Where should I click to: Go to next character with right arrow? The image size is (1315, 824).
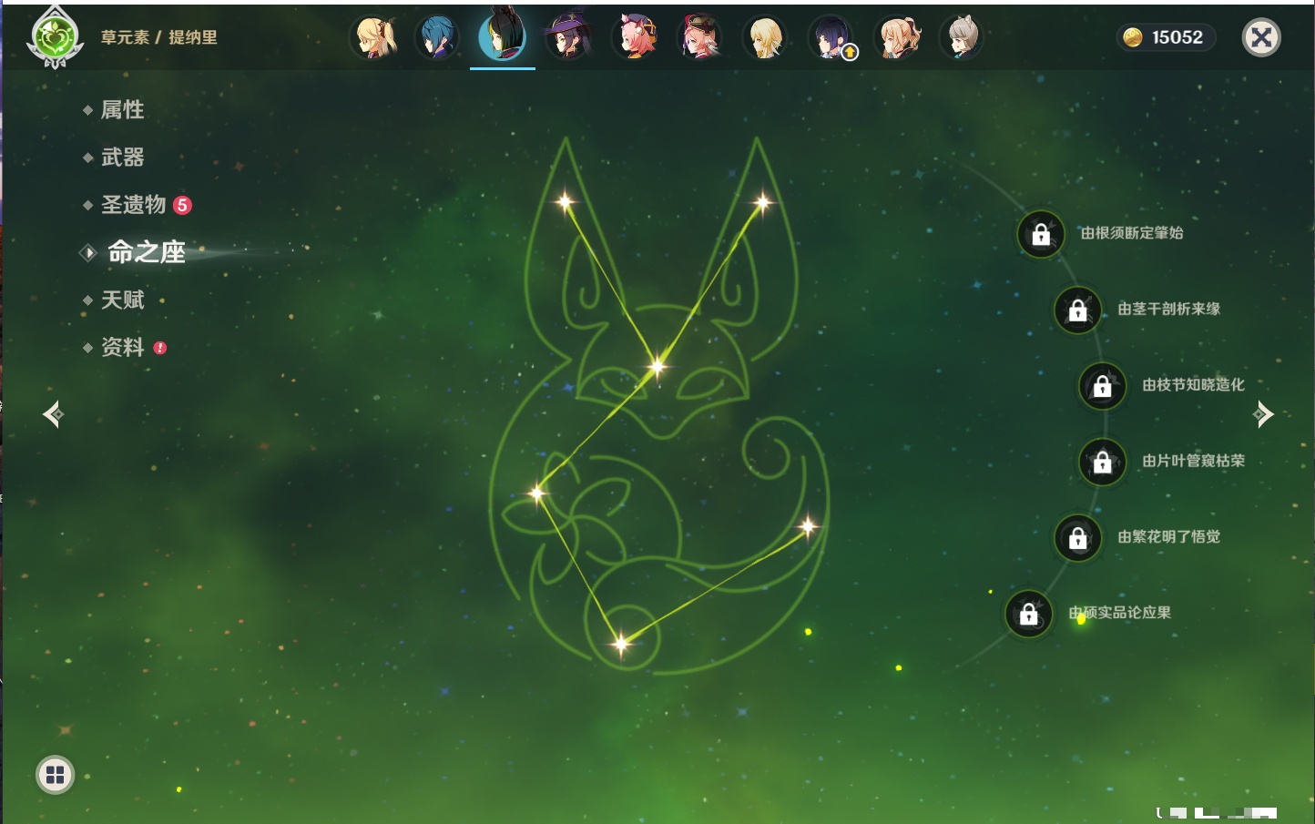tap(1263, 414)
